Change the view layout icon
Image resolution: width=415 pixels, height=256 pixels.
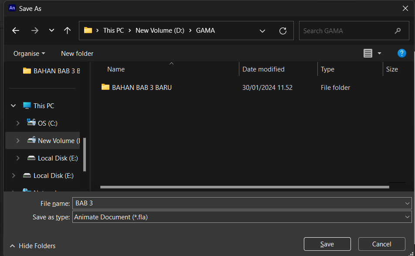[x=367, y=53]
